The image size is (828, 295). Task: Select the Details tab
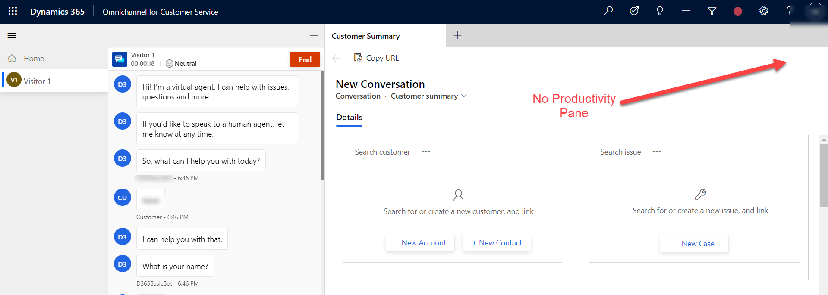(349, 118)
